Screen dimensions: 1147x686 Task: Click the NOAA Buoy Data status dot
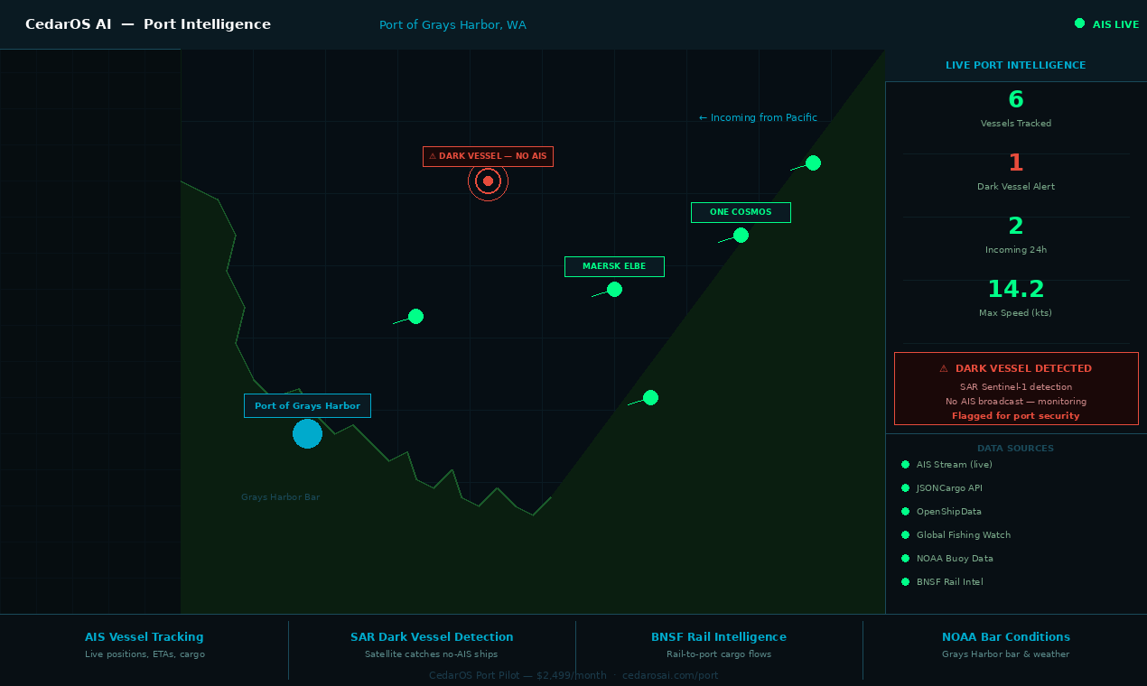[x=905, y=559]
